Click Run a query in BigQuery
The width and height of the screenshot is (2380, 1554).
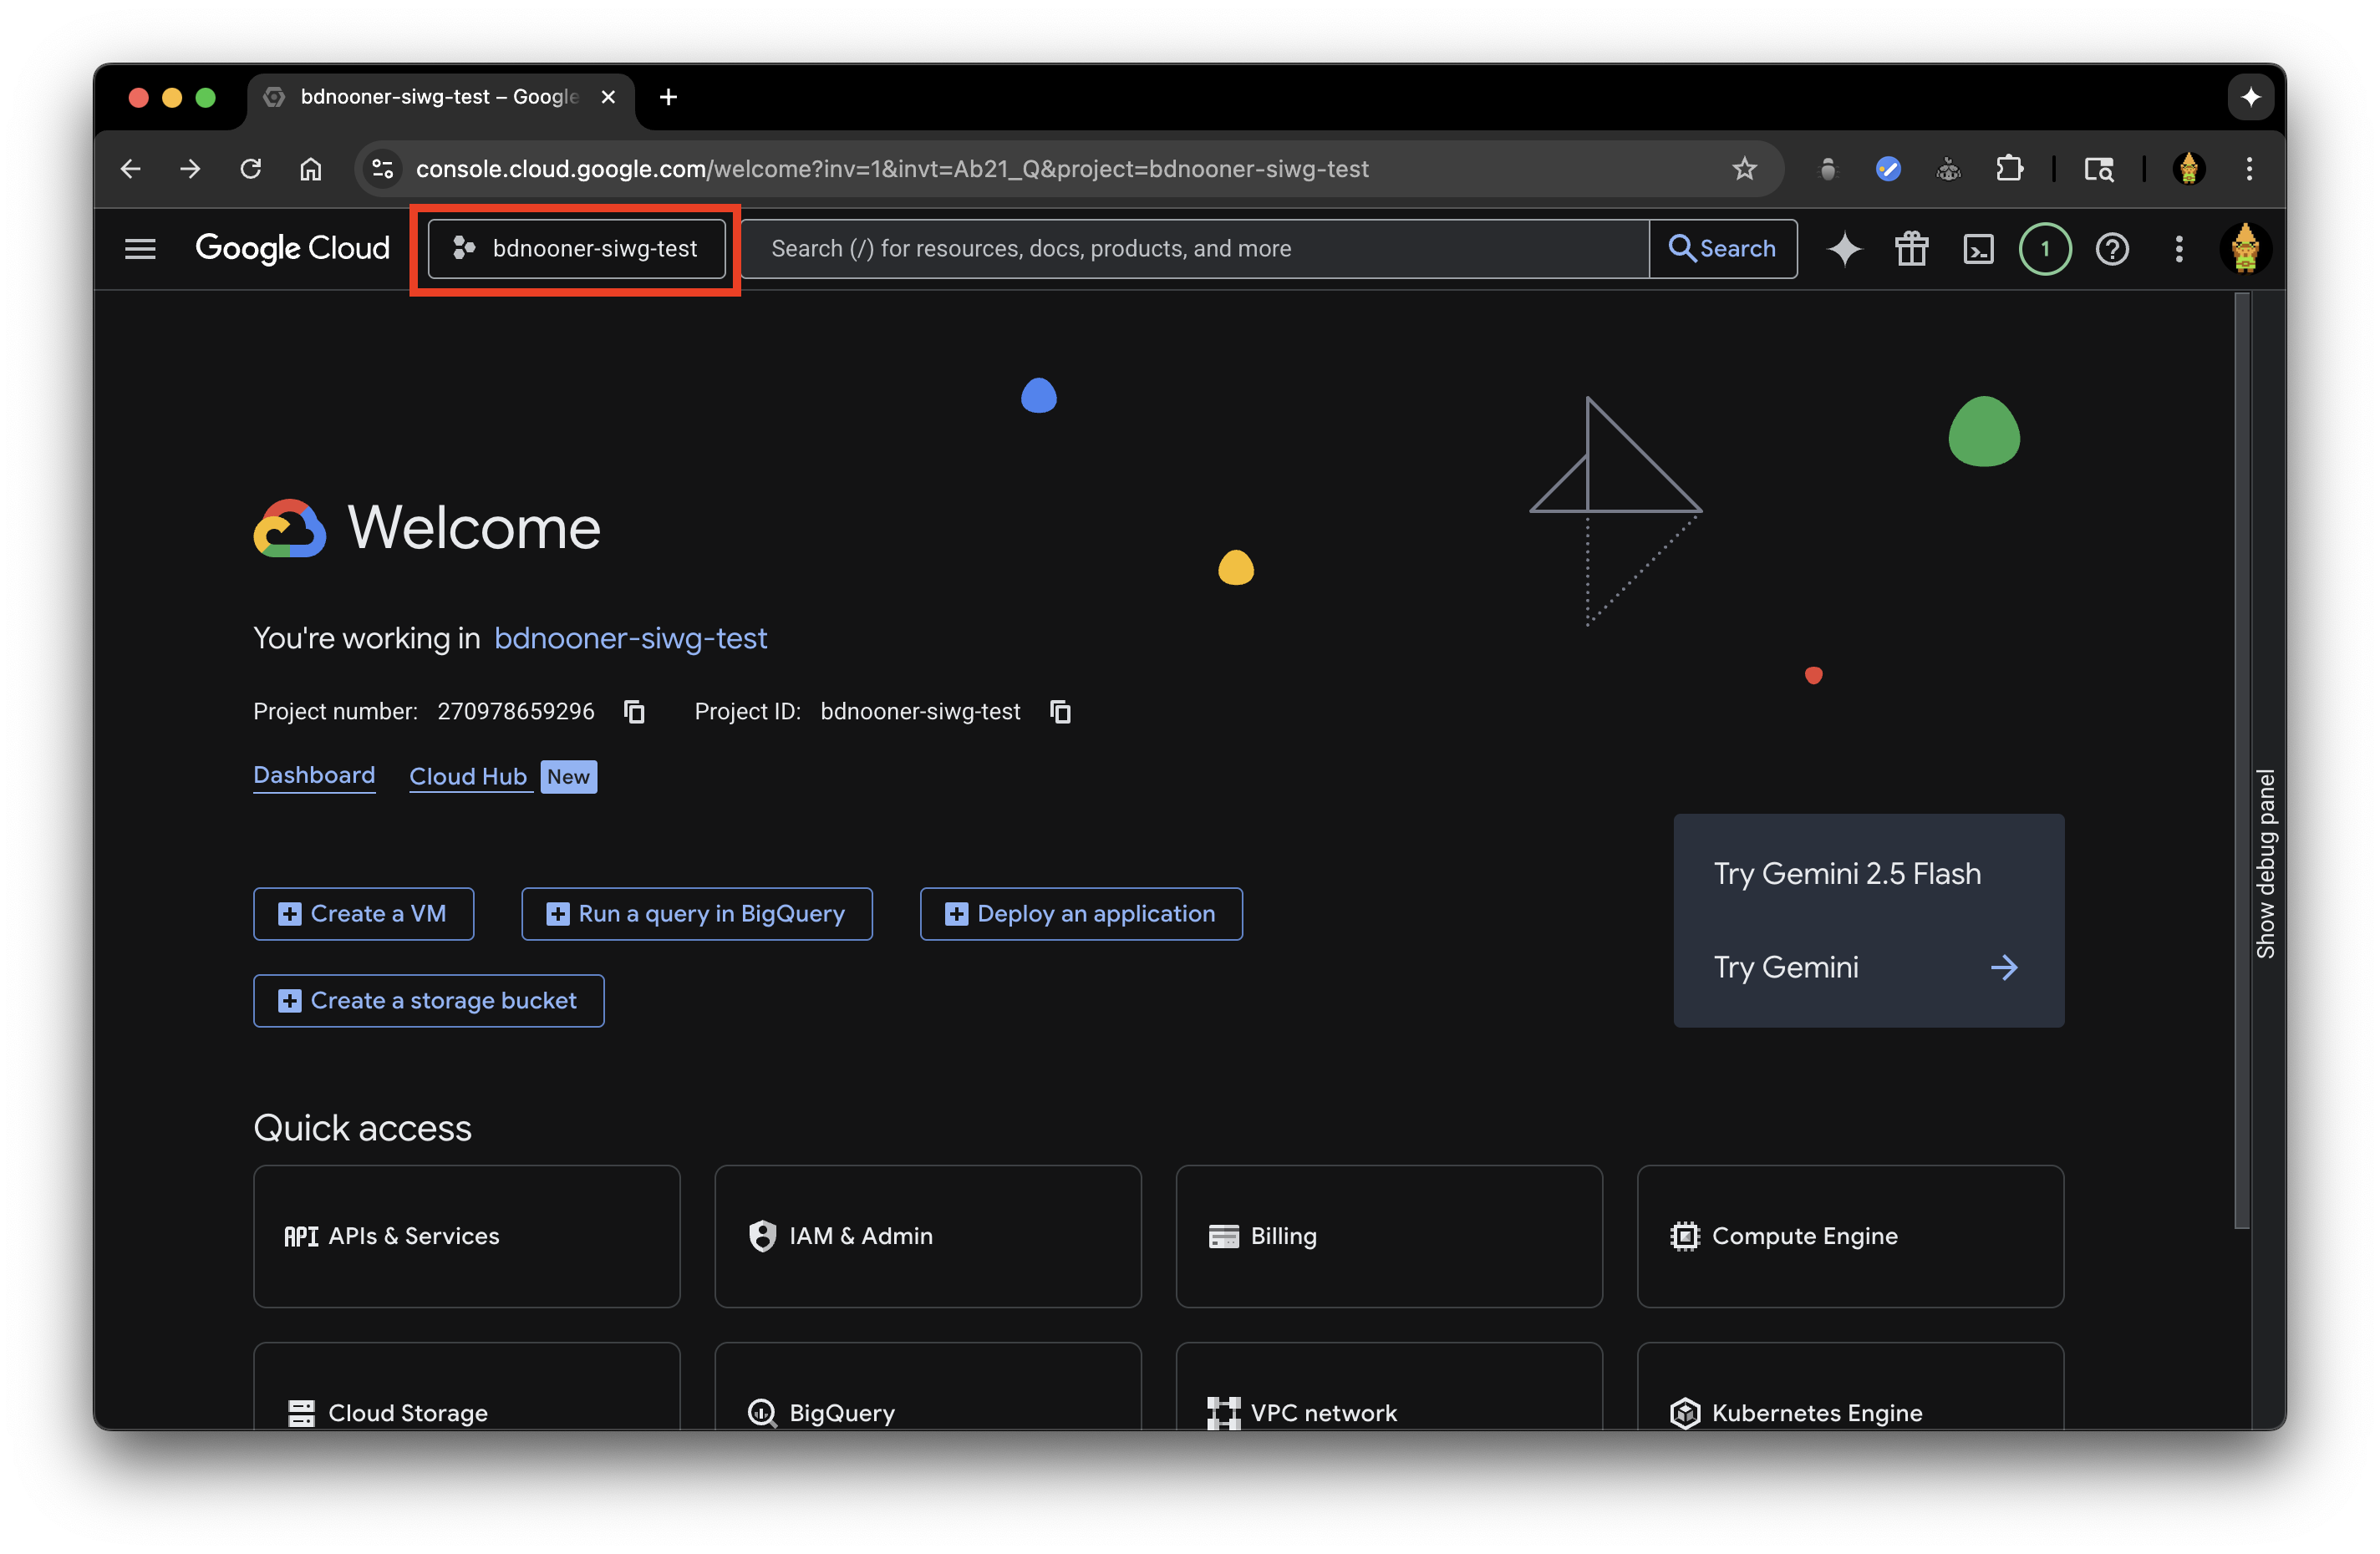696,913
